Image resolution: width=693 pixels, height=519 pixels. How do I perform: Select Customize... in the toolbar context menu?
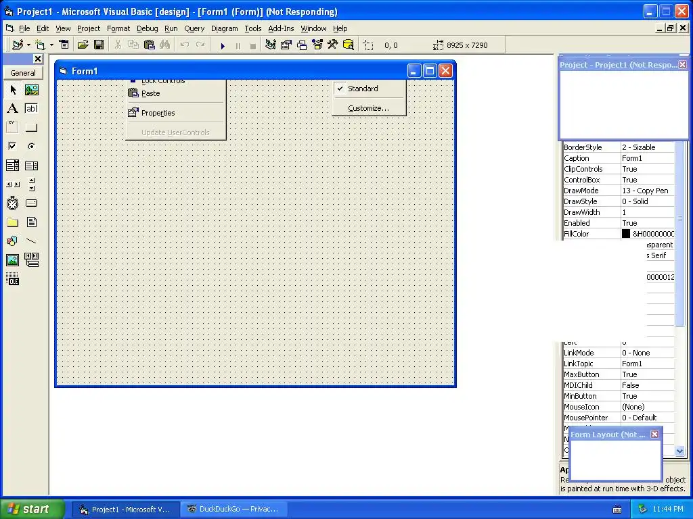point(369,108)
